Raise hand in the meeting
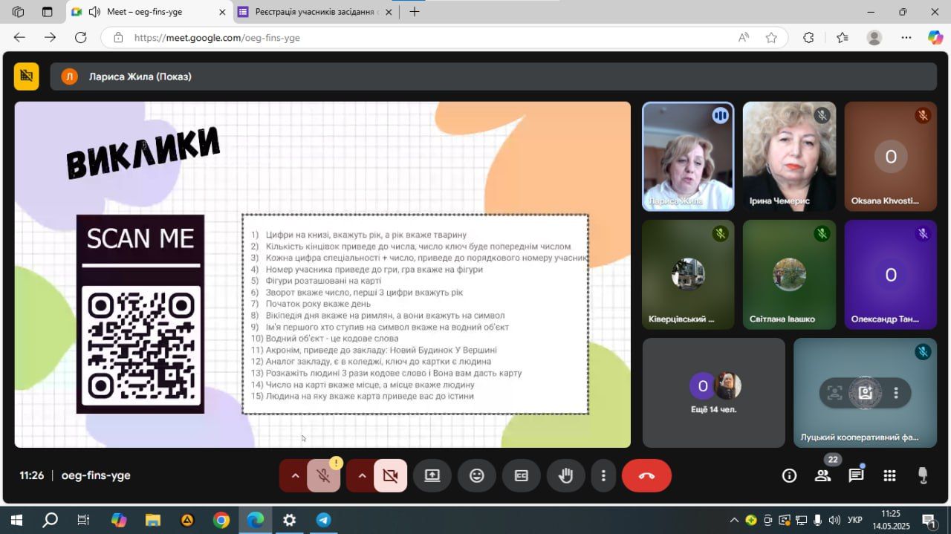 point(565,476)
